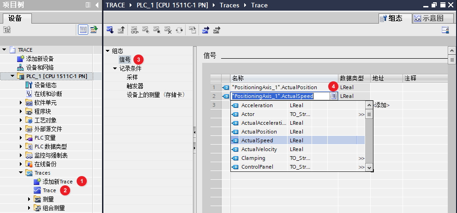
Task: Click the export trace configuration icon
Action: click(x=206, y=30)
